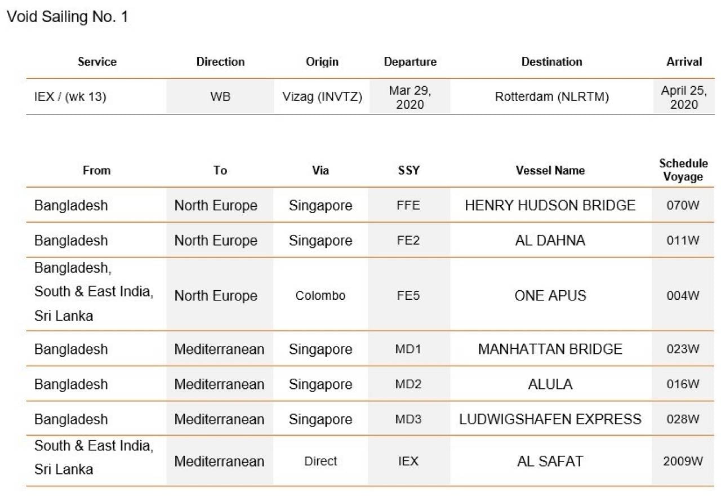The height and width of the screenshot is (497, 721).
Task: Click the April 25, 2020 arrival date
Action: 684,97
